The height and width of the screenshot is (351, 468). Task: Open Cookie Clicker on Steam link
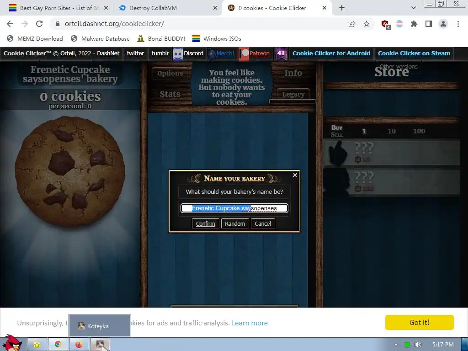tap(414, 53)
